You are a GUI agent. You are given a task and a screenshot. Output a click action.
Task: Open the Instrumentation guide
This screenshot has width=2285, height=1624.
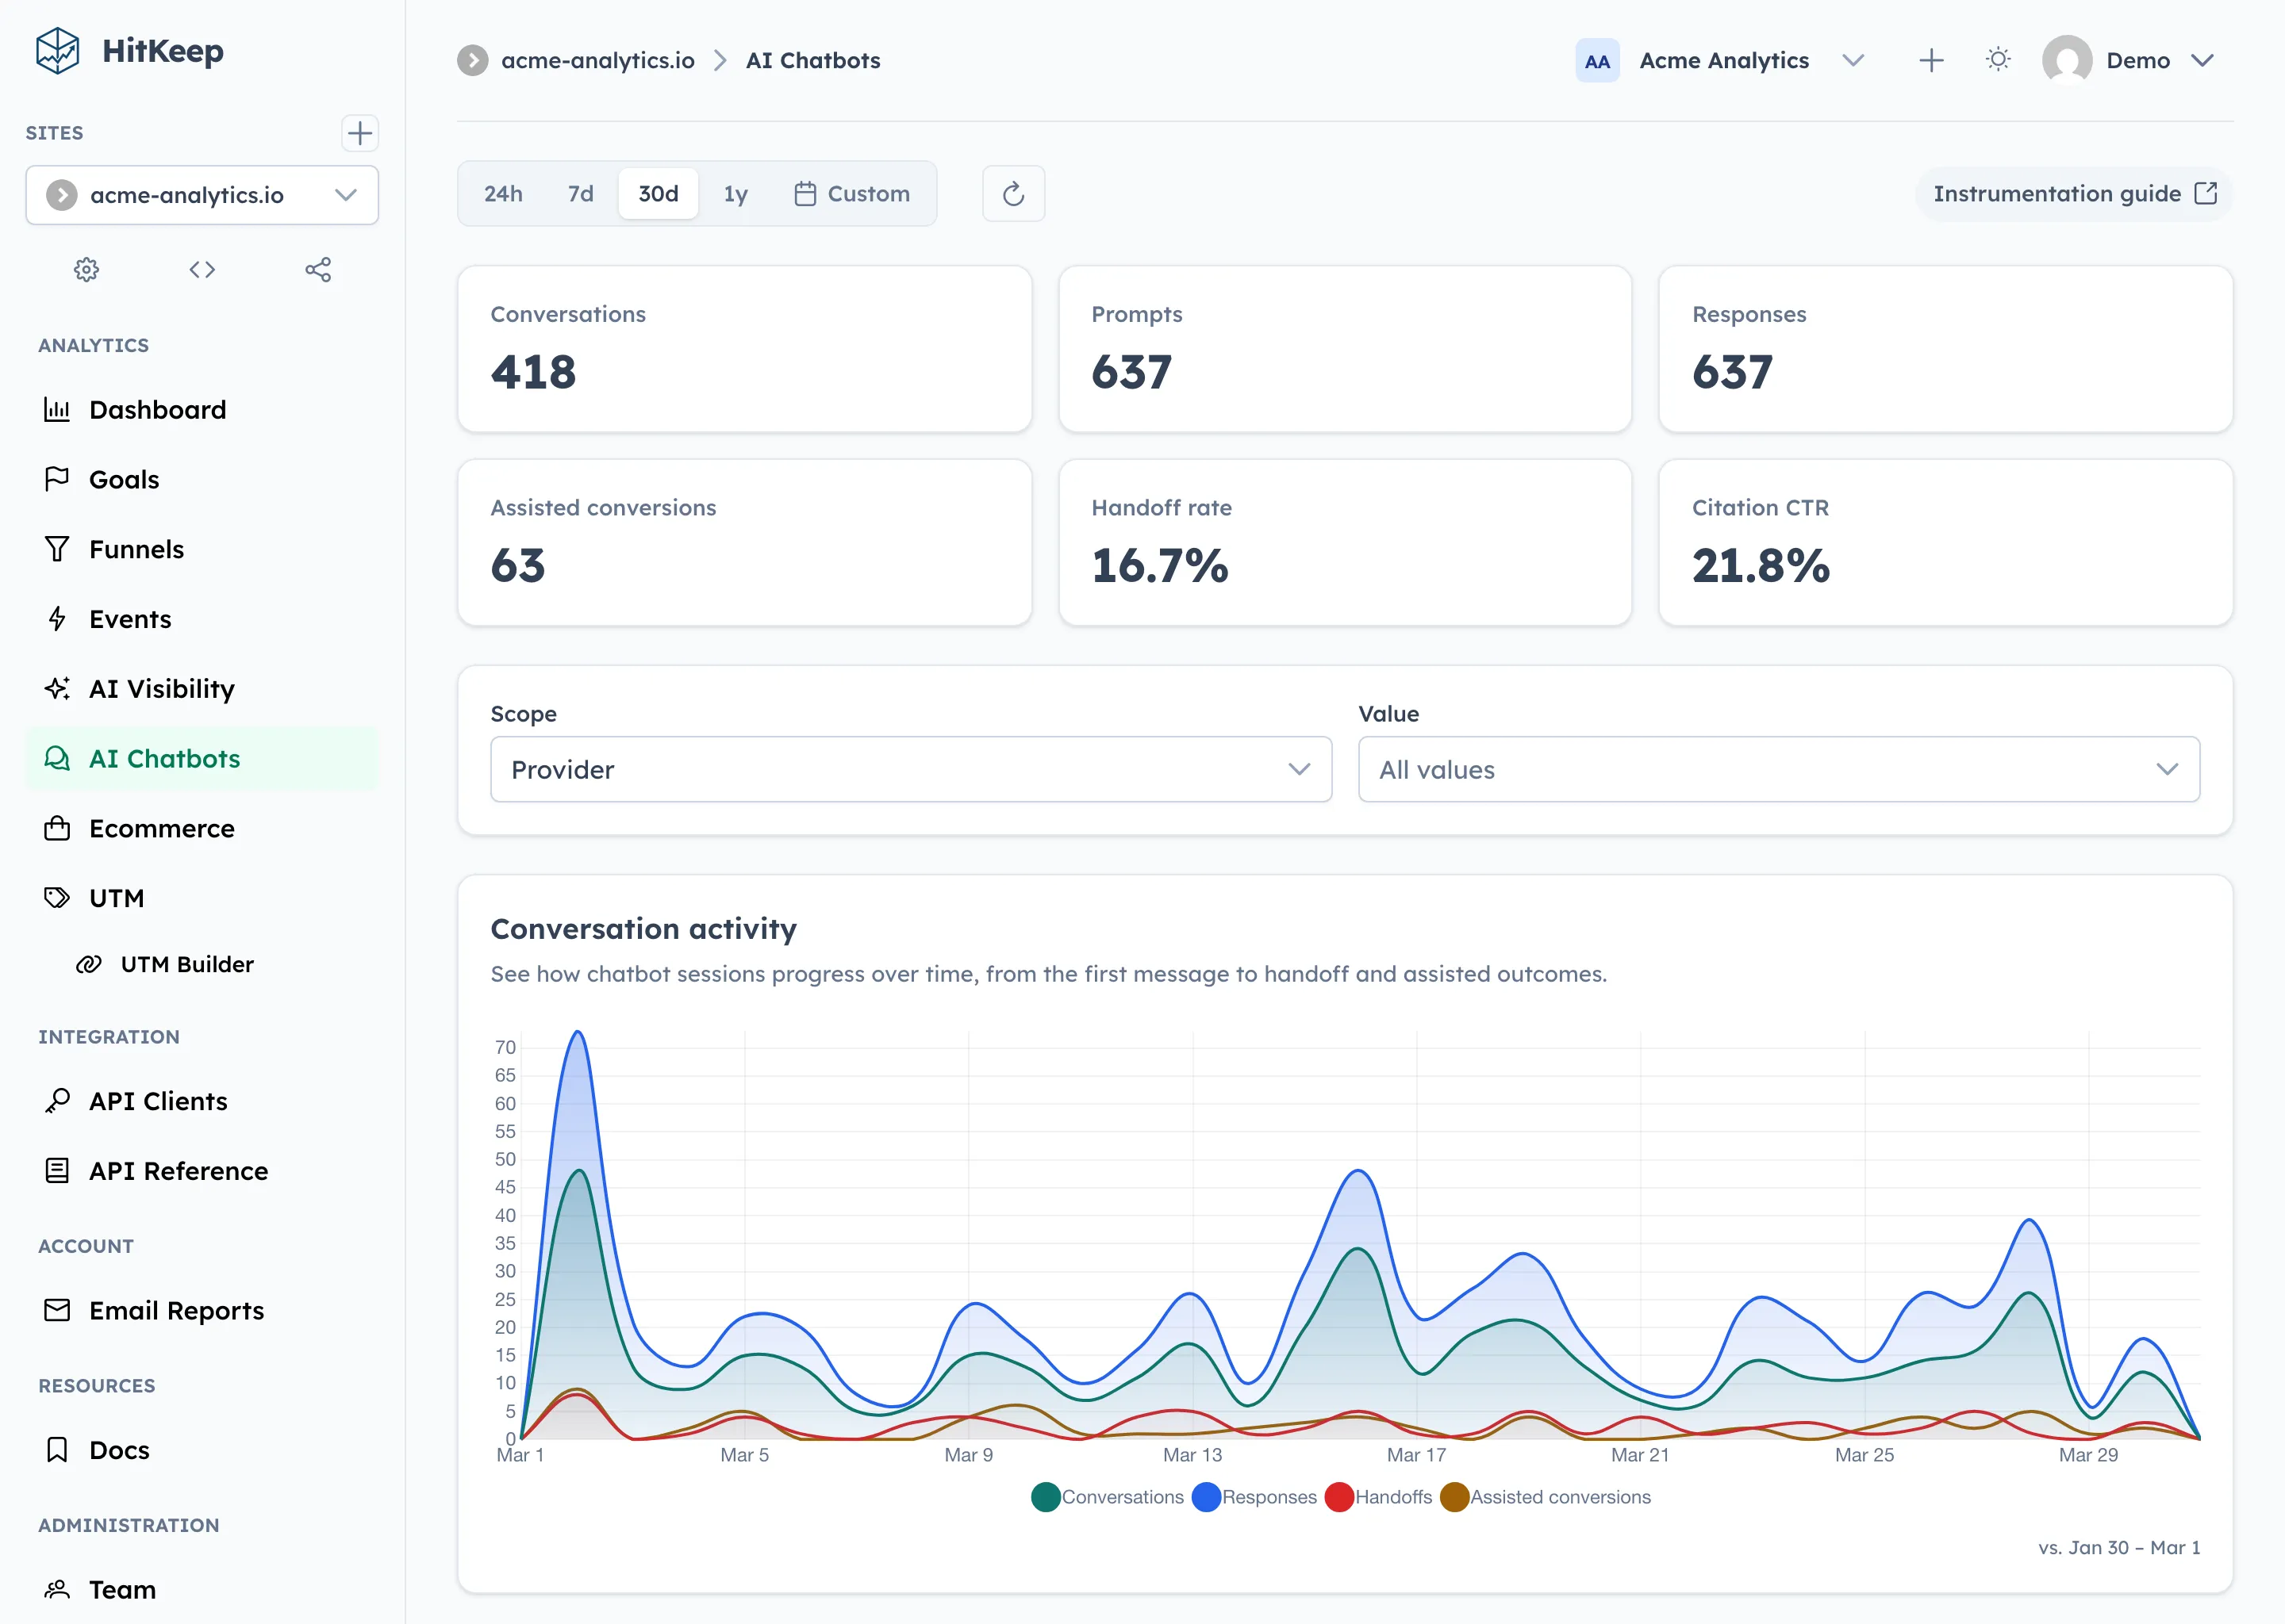click(2072, 193)
